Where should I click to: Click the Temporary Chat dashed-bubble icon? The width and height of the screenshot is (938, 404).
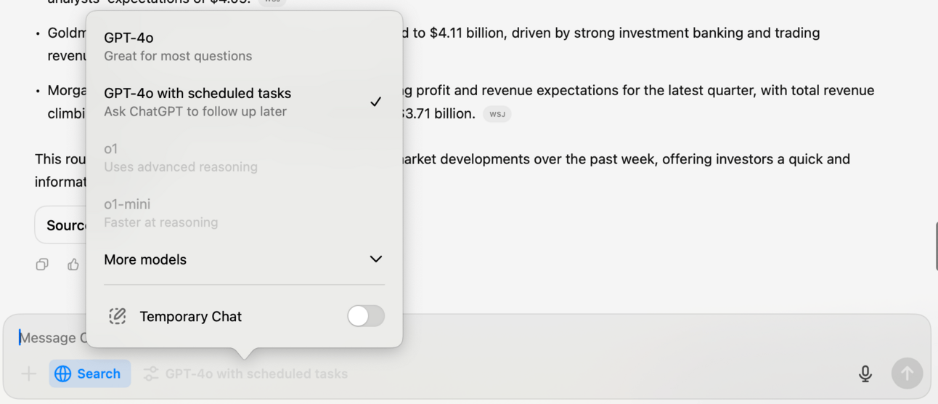click(118, 316)
